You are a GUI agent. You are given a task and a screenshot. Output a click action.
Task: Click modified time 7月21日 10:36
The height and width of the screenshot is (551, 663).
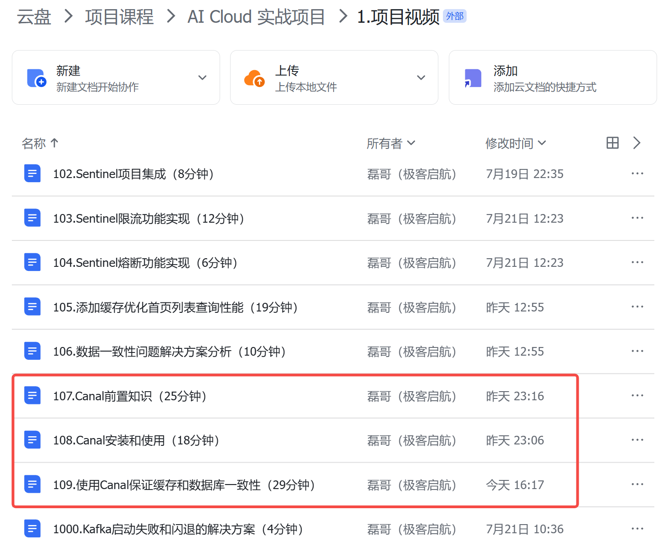(x=525, y=529)
